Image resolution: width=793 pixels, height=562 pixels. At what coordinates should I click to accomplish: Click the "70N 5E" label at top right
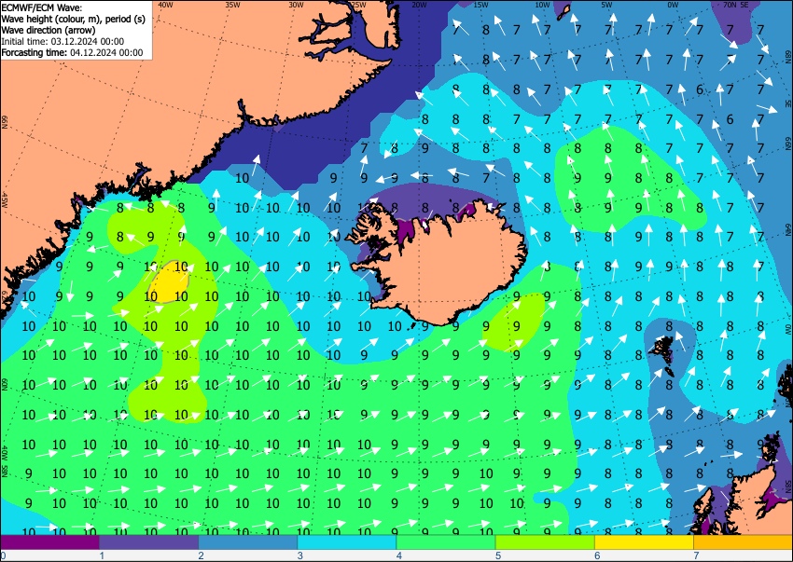pyautogui.click(x=735, y=5)
